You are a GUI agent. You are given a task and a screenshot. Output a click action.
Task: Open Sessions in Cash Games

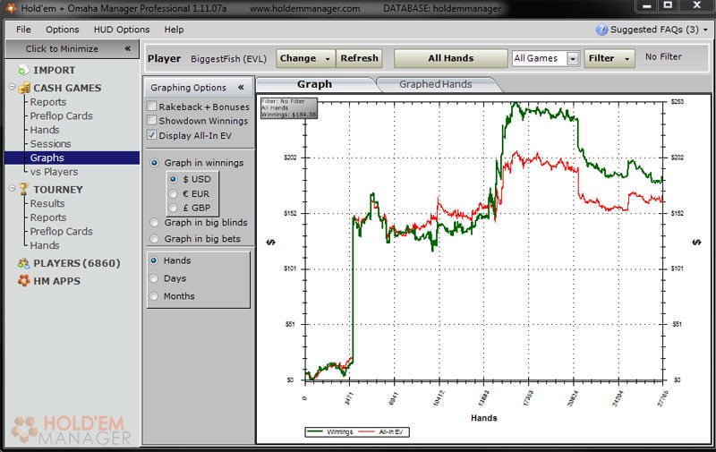point(50,144)
